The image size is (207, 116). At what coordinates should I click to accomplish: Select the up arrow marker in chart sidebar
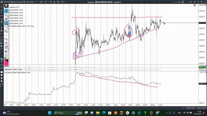tap(2, 78)
